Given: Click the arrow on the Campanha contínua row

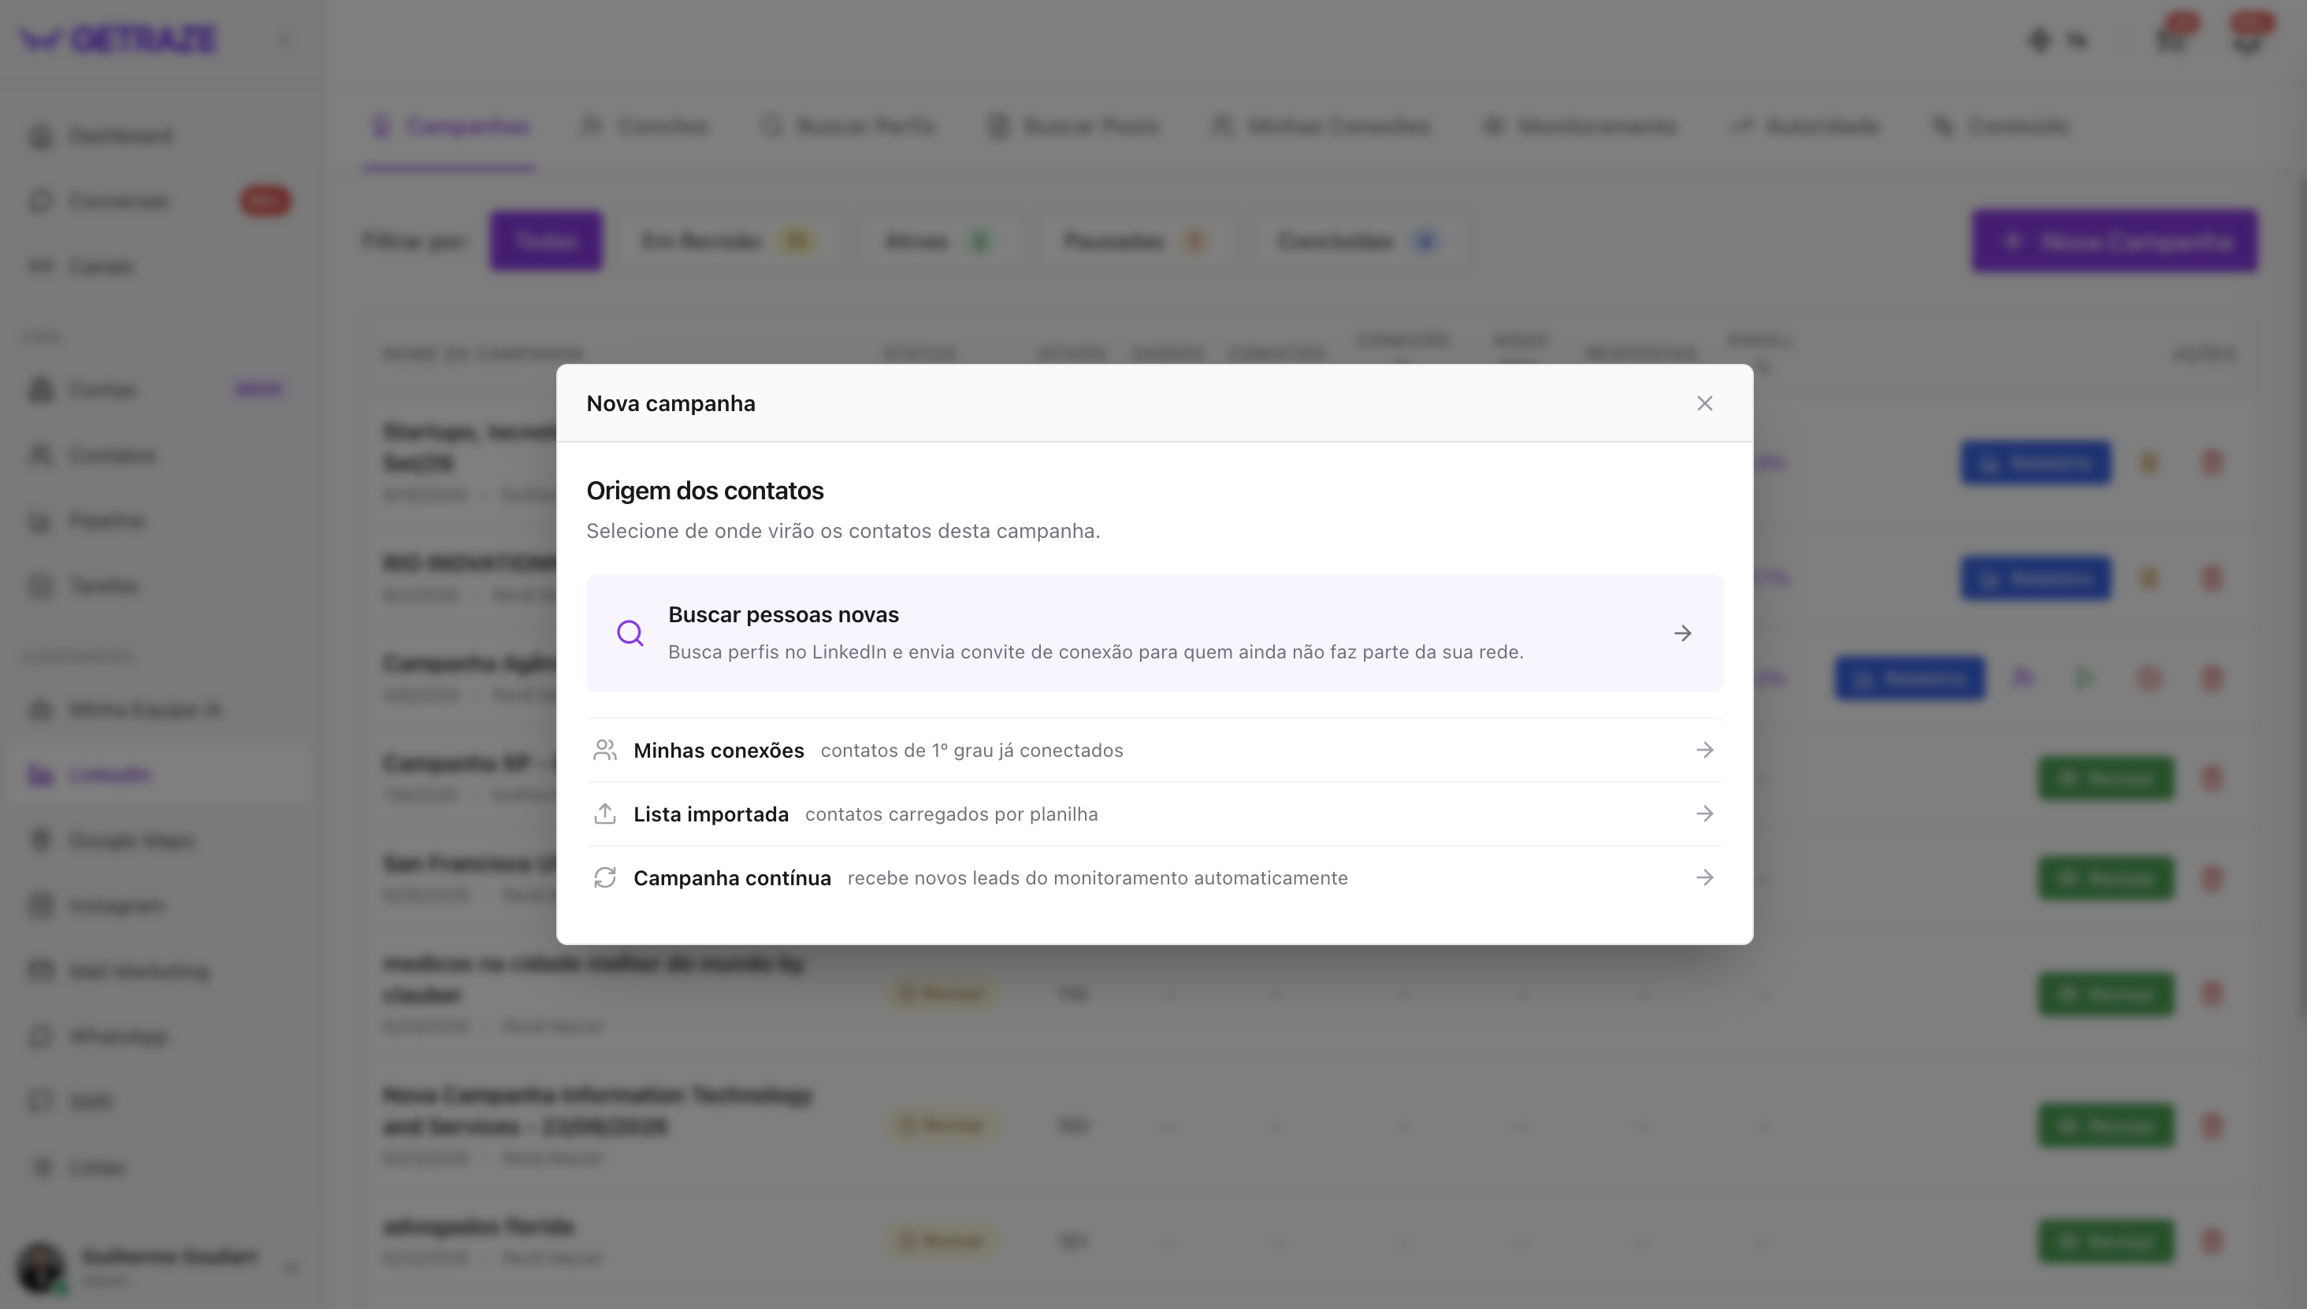Looking at the screenshot, I should (x=1704, y=877).
